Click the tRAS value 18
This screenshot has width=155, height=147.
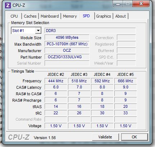tap(102, 106)
